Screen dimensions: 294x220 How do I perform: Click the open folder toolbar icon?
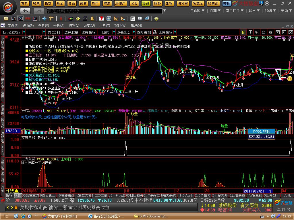pos(6,19)
